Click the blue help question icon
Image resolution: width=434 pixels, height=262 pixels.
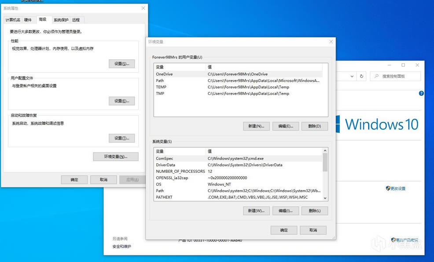pos(421,93)
